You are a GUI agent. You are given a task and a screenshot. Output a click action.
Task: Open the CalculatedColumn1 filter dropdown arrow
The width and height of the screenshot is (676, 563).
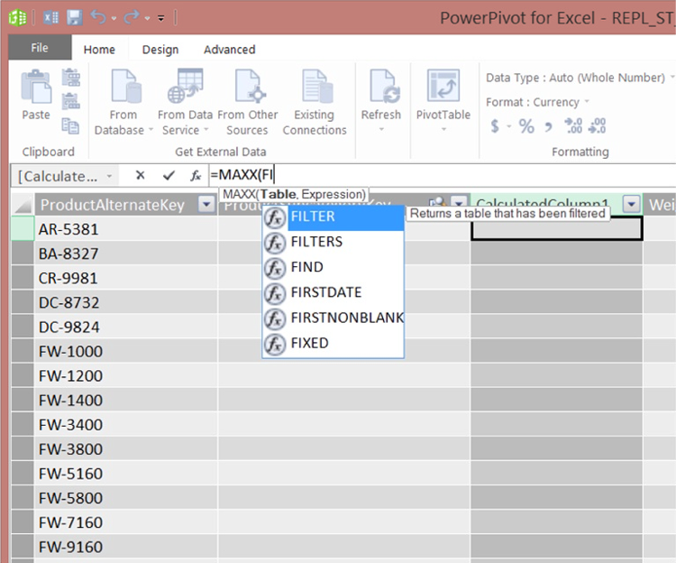point(632,205)
